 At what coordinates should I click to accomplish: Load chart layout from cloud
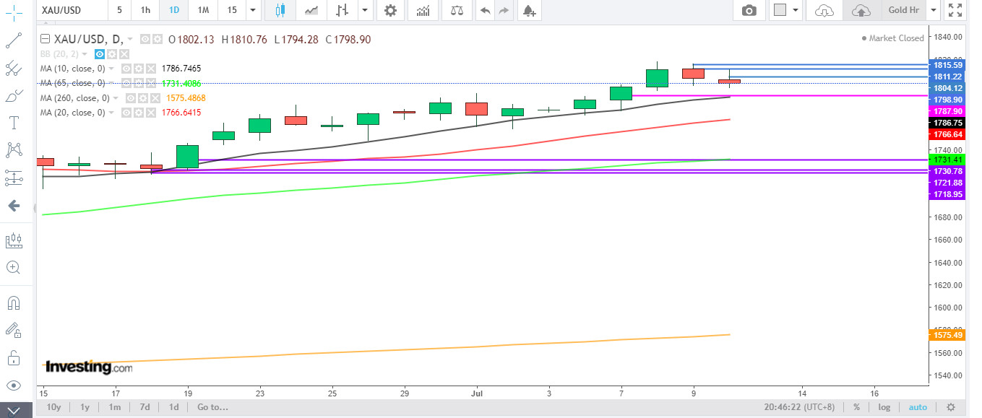pyautogui.click(x=824, y=10)
